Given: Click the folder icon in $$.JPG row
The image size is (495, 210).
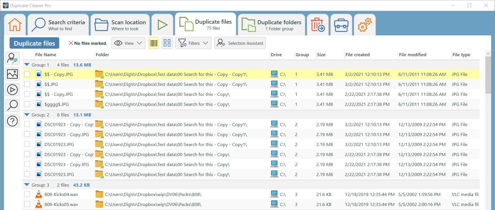Looking at the screenshot, I should [99, 84].
